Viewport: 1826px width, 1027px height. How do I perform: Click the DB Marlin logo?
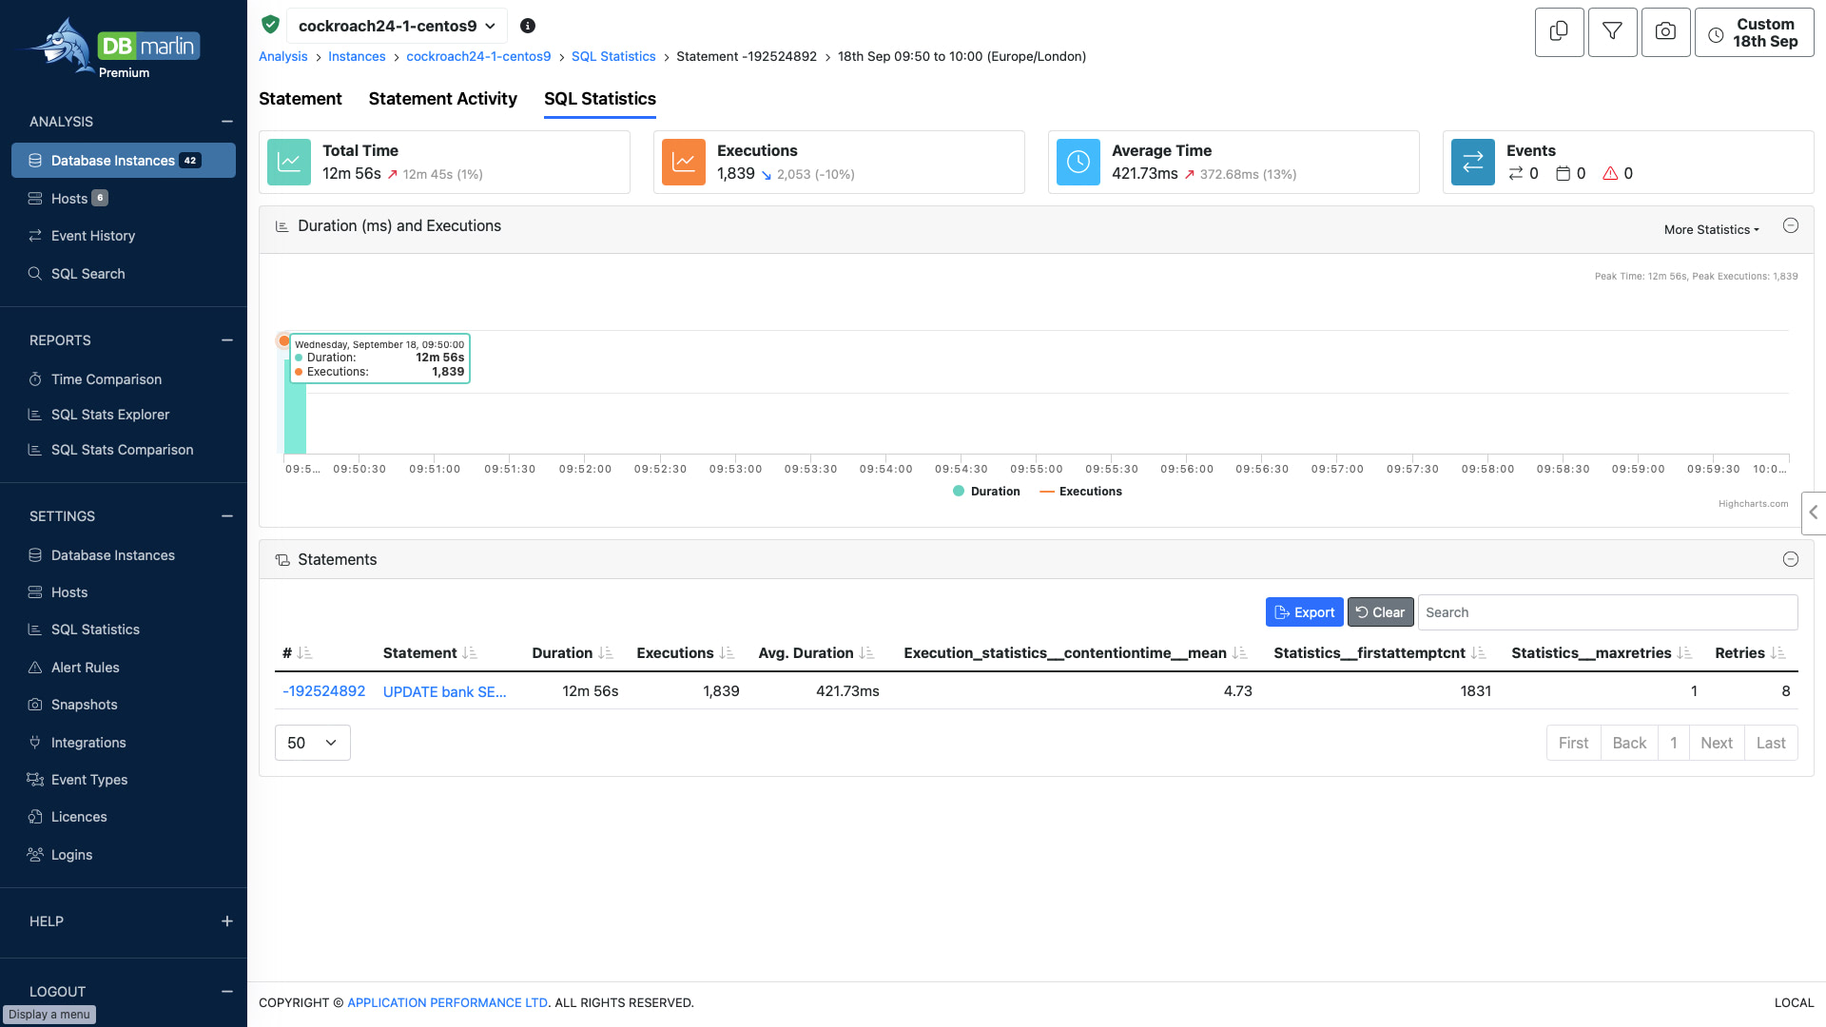112,48
